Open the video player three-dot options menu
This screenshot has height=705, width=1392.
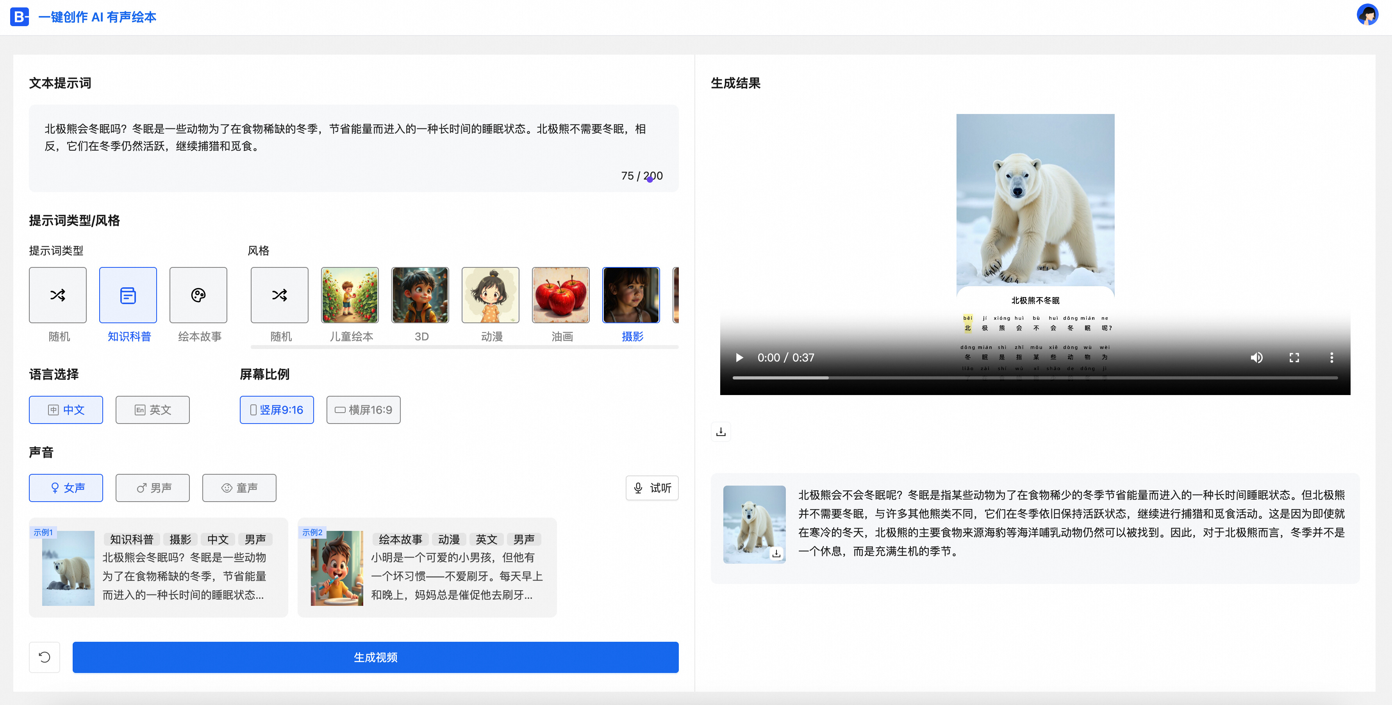click(x=1331, y=358)
